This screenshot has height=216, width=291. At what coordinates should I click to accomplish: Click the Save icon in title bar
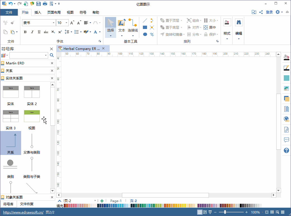[38, 4]
